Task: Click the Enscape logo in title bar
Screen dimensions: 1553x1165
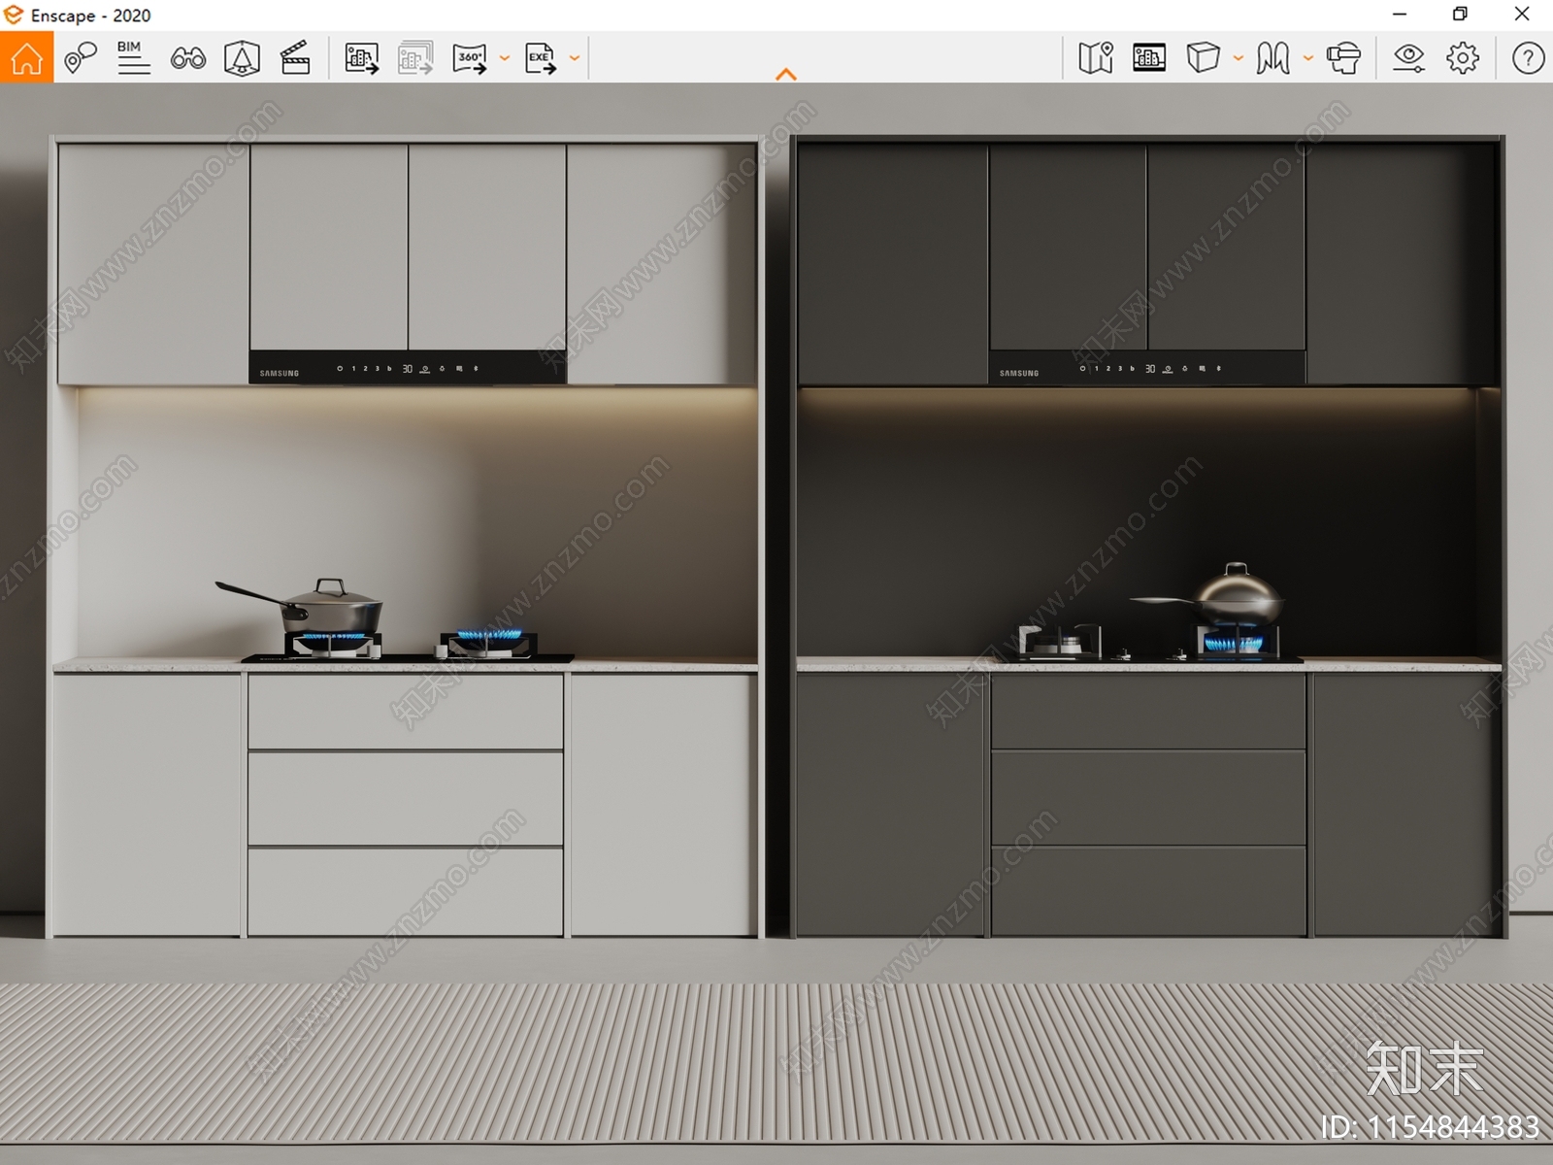Action: click(14, 15)
